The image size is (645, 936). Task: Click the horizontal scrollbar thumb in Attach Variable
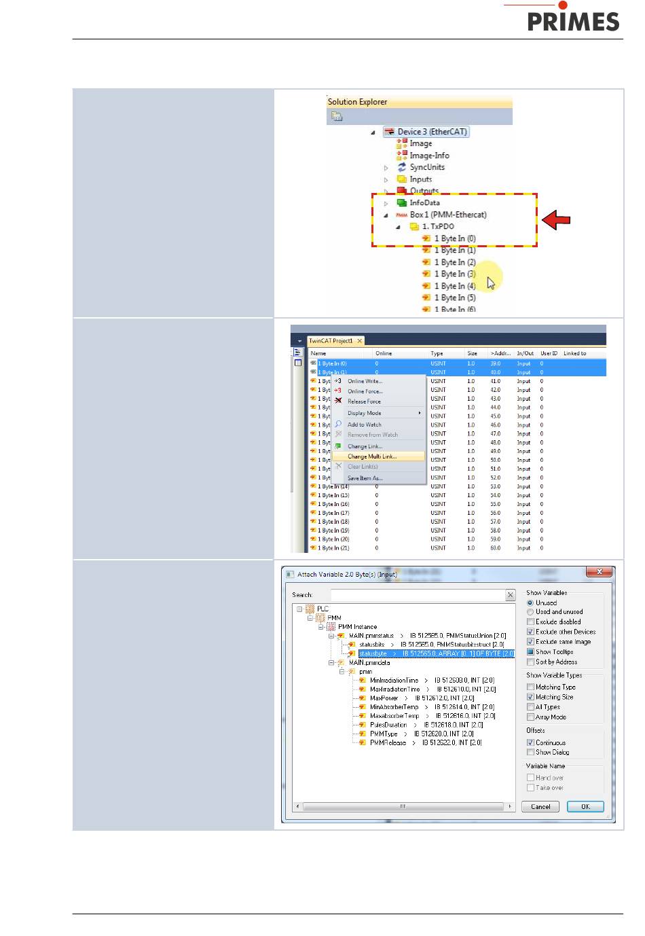[x=403, y=806]
